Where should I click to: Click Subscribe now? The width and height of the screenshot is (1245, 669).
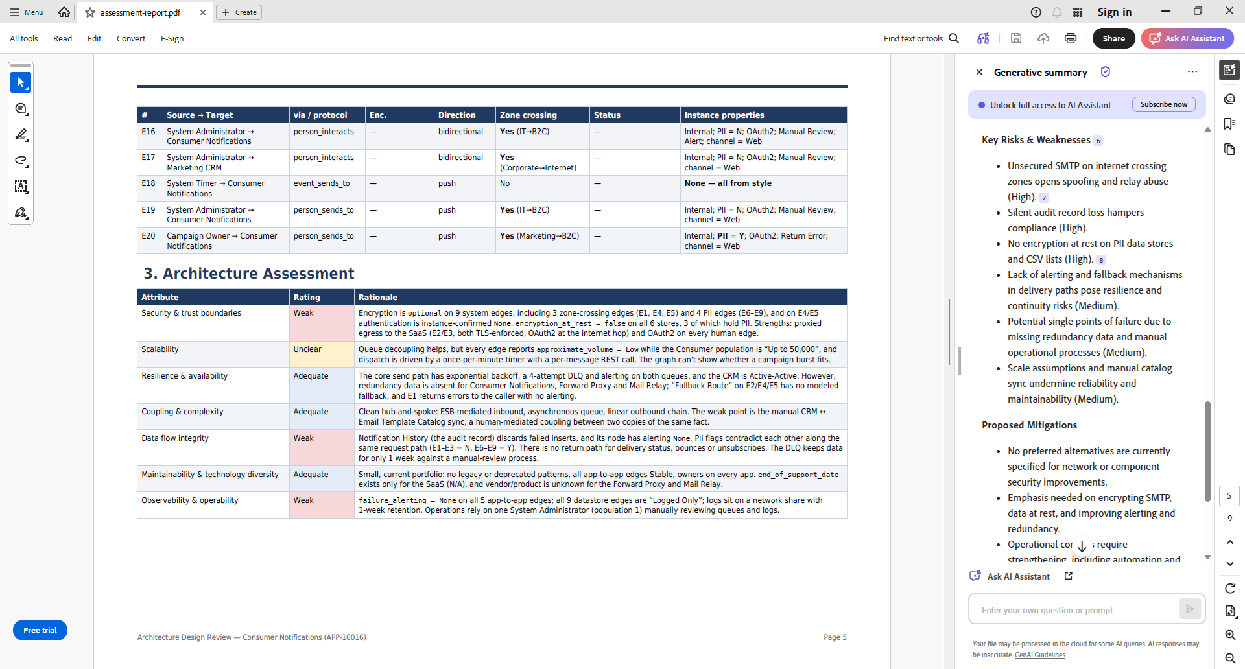point(1164,104)
